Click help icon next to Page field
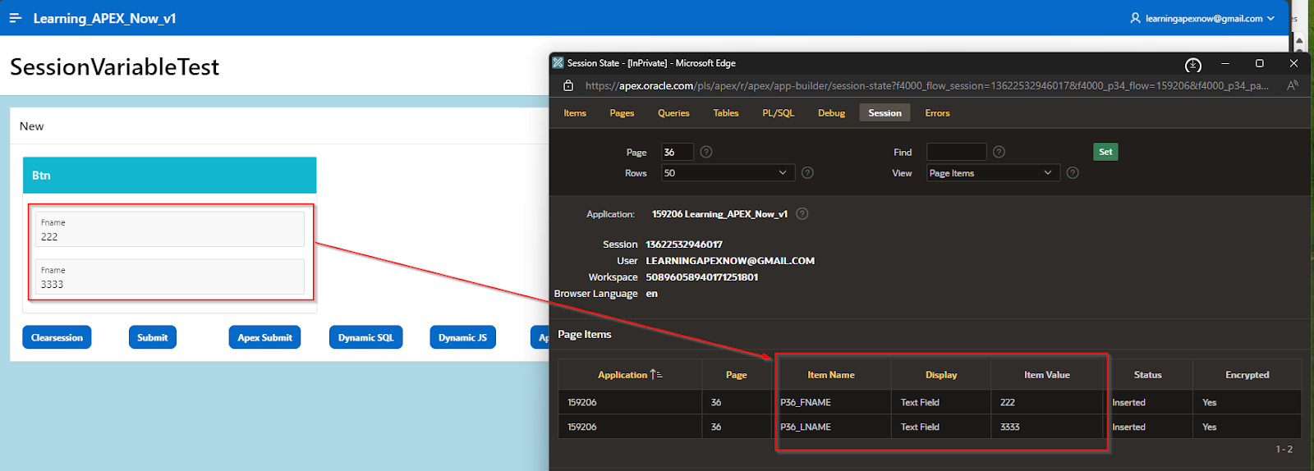 [x=706, y=152]
